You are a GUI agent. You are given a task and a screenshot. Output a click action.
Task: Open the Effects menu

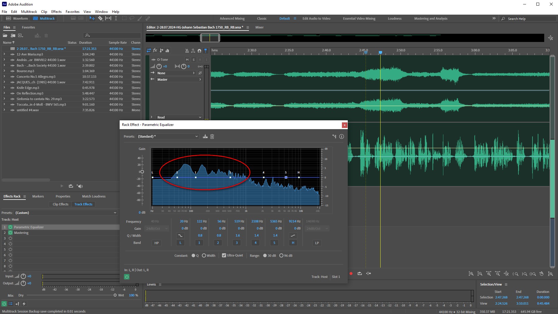[x=56, y=12]
